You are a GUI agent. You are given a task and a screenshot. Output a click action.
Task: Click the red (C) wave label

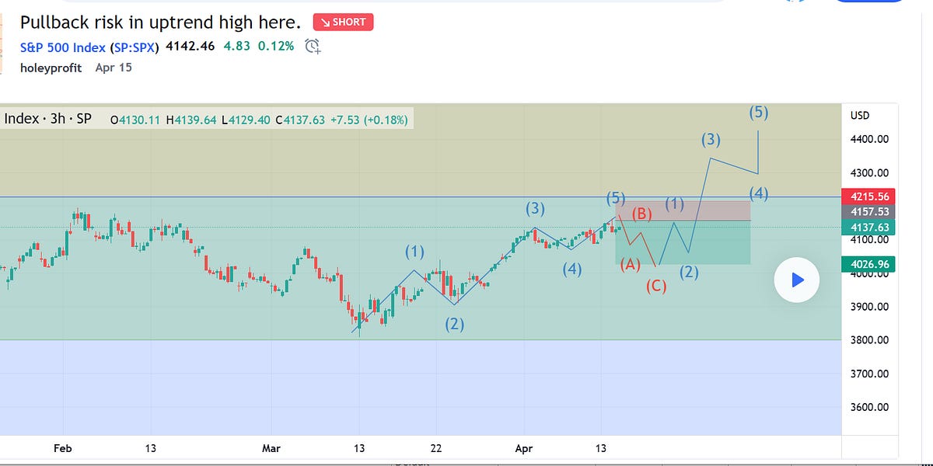657,286
